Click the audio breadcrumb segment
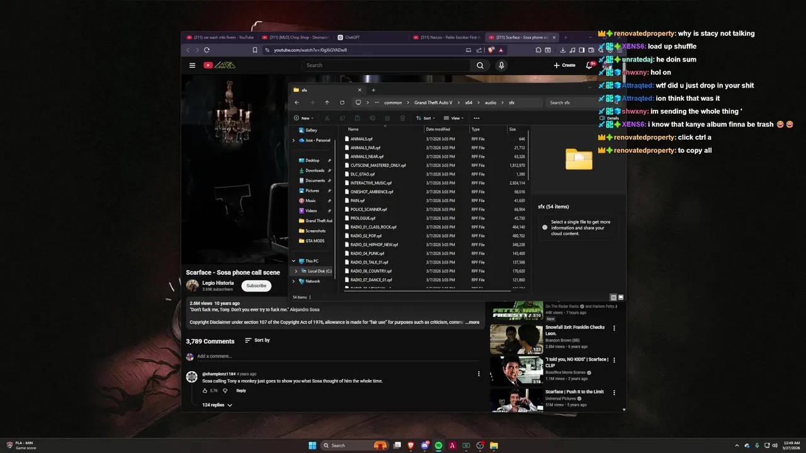 (490, 102)
